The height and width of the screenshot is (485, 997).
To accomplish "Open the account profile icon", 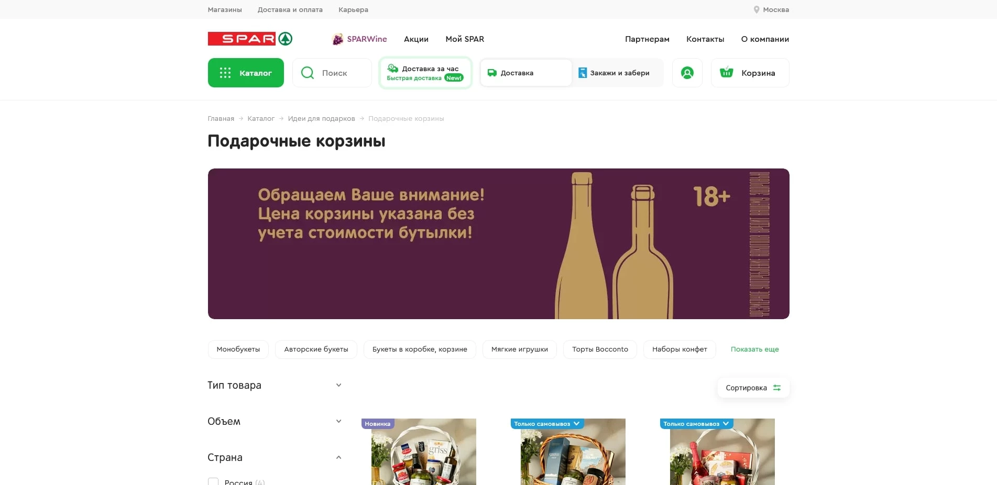I will point(687,73).
